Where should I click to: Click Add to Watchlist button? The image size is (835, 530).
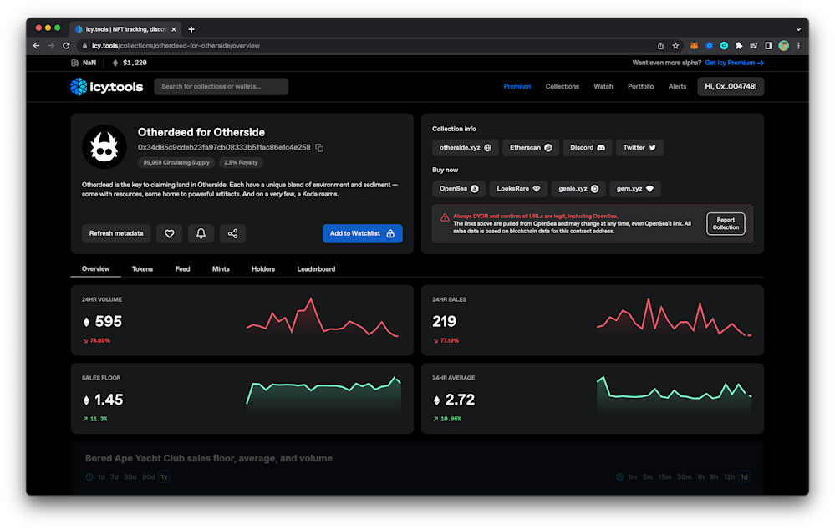click(362, 233)
